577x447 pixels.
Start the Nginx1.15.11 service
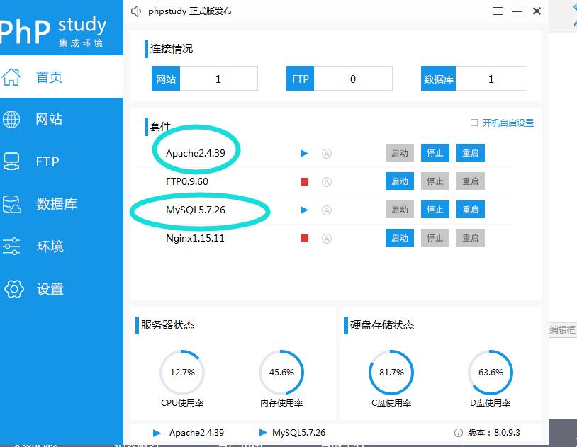tap(400, 238)
